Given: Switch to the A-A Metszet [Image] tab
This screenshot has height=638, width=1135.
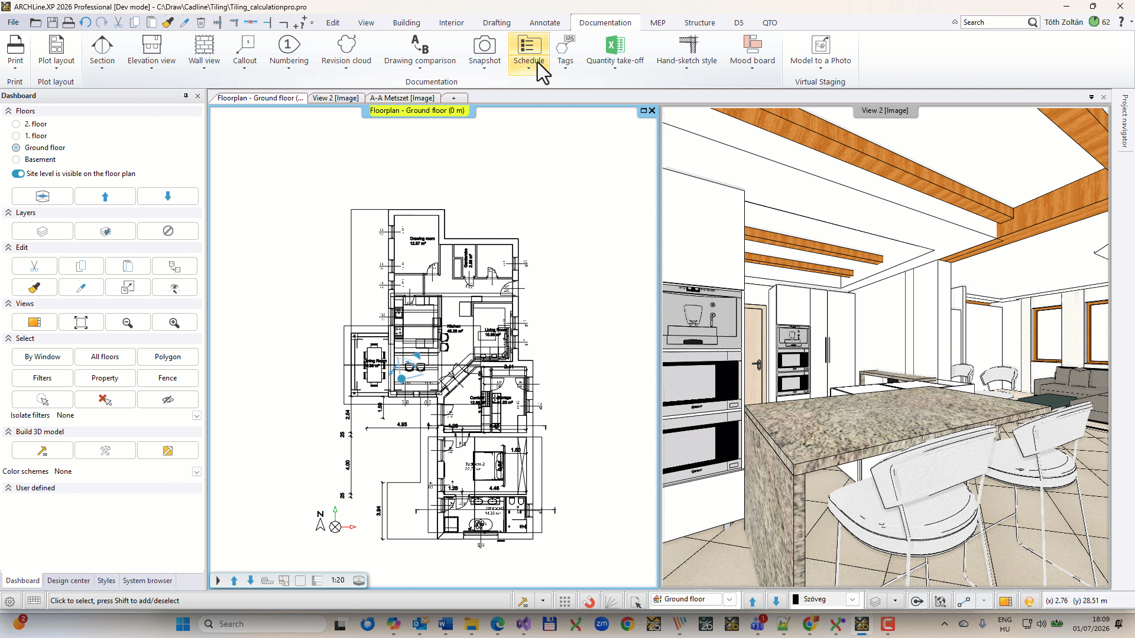Looking at the screenshot, I should click(402, 98).
